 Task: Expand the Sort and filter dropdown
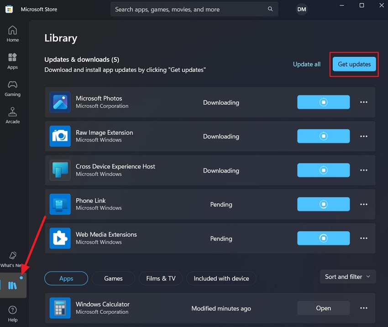point(348,276)
